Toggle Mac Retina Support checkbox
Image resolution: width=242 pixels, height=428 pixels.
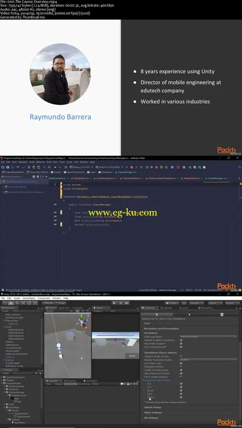181,343
